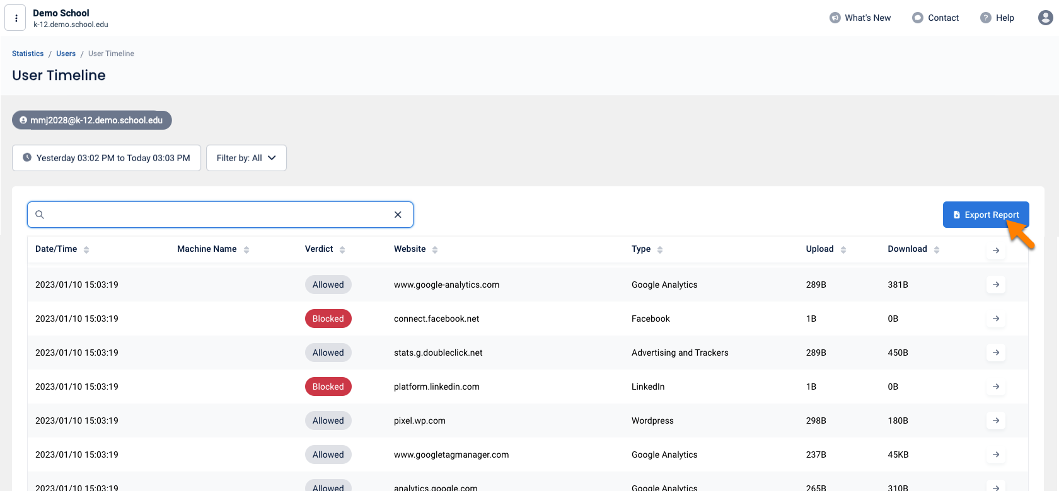The width and height of the screenshot is (1059, 491).
Task: Click the mmj2028@k-12.demo.school.edu user chip
Action: [x=92, y=120]
